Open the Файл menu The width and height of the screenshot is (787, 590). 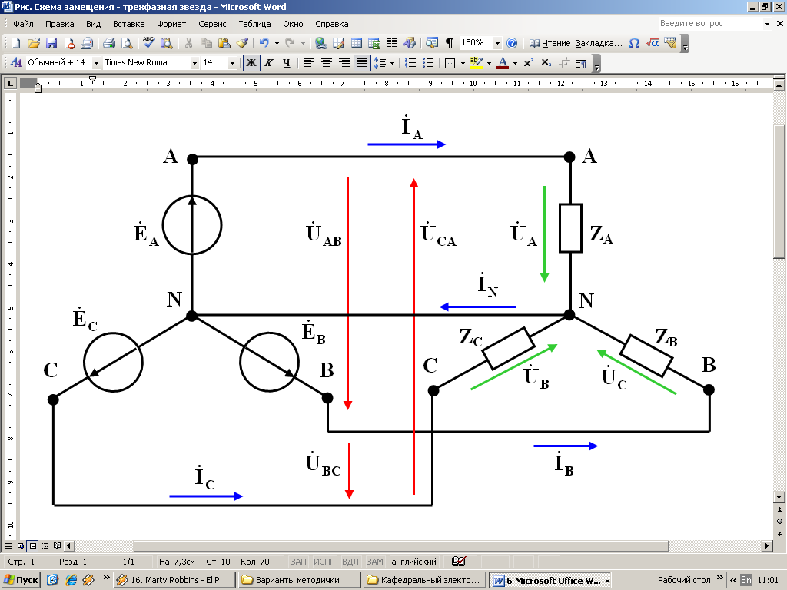click(23, 24)
